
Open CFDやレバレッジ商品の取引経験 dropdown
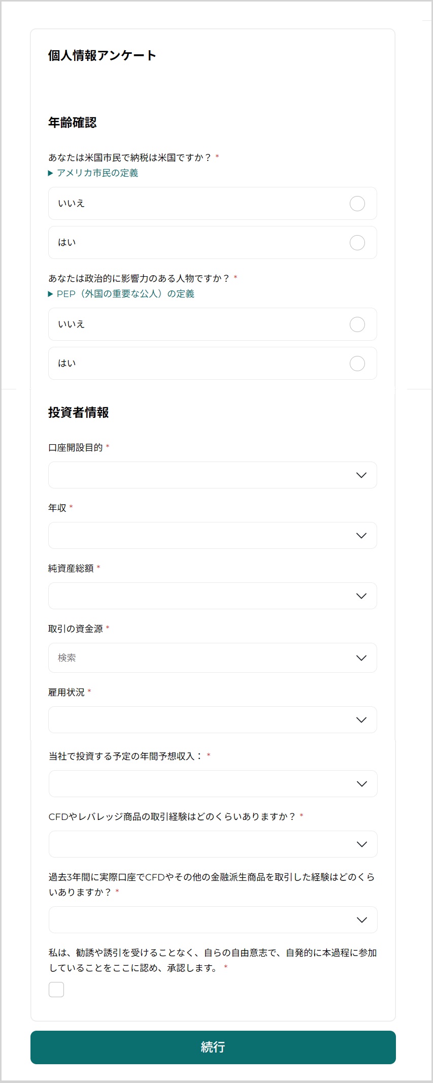click(213, 844)
